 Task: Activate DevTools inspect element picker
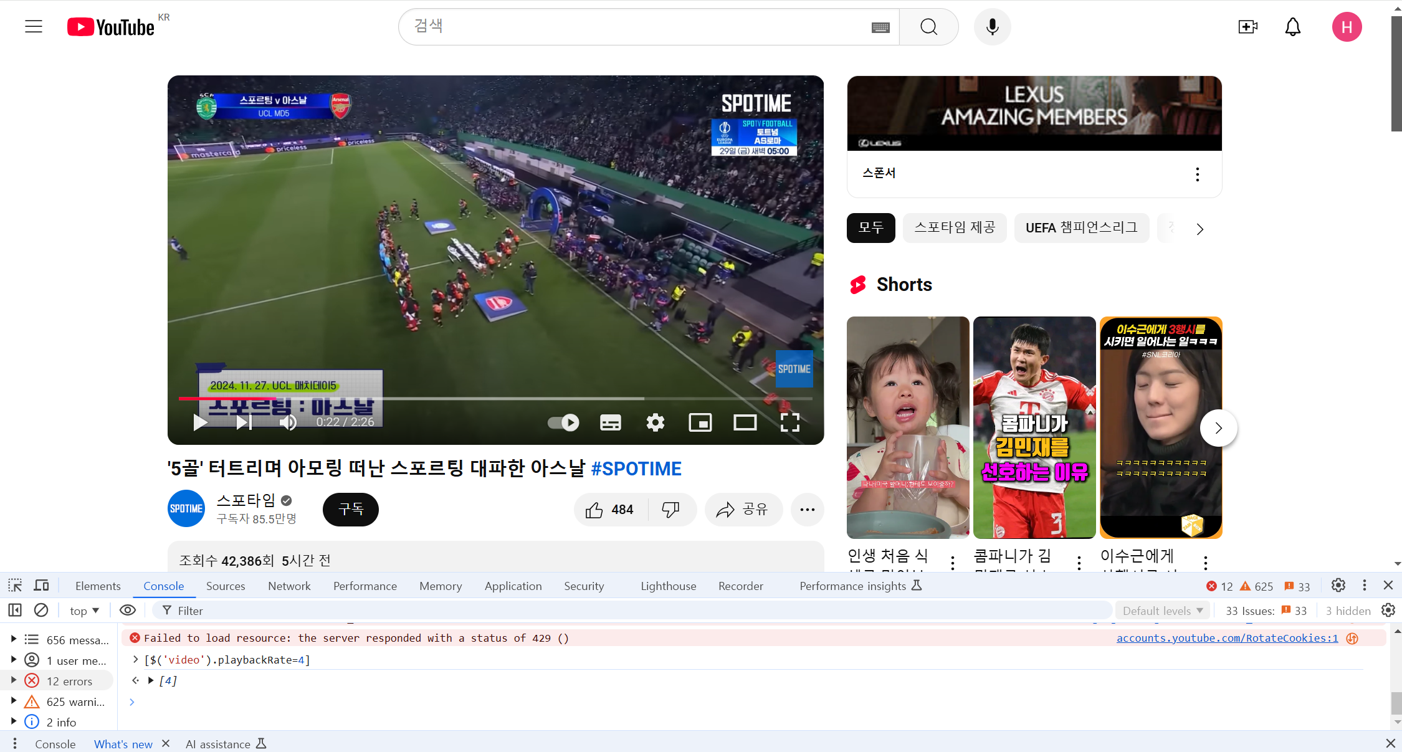pyautogui.click(x=15, y=586)
